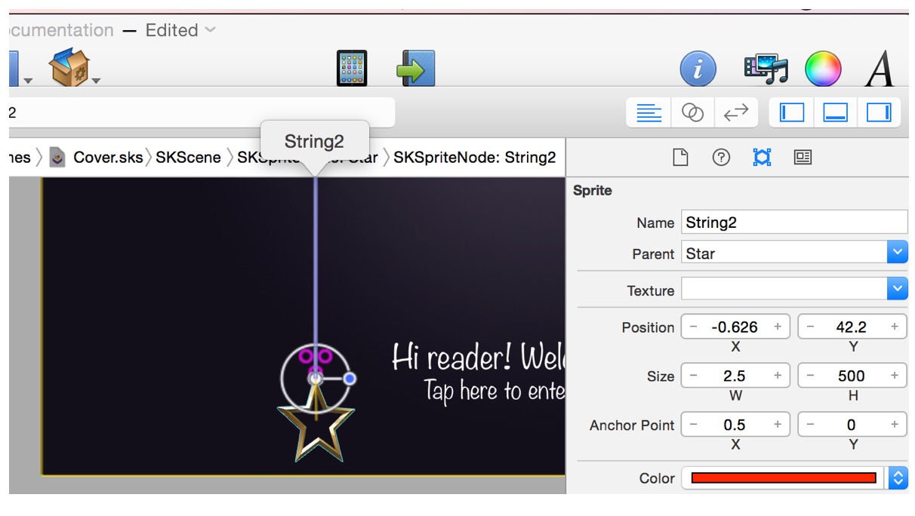Click the iPad simulator icon in toolbar
Screen dimensions: 915x516
click(352, 68)
